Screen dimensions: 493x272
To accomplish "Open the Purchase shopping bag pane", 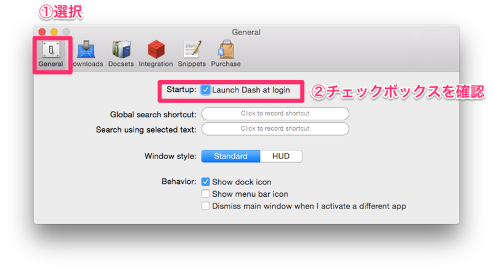I will point(226,54).
